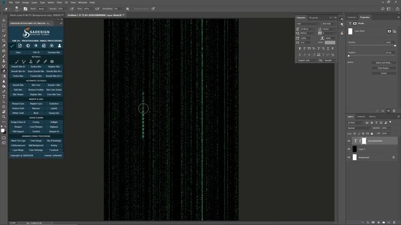Delete layer with Layers panel trash icon
This screenshot has height=225, width=401.
pos(394,222)
